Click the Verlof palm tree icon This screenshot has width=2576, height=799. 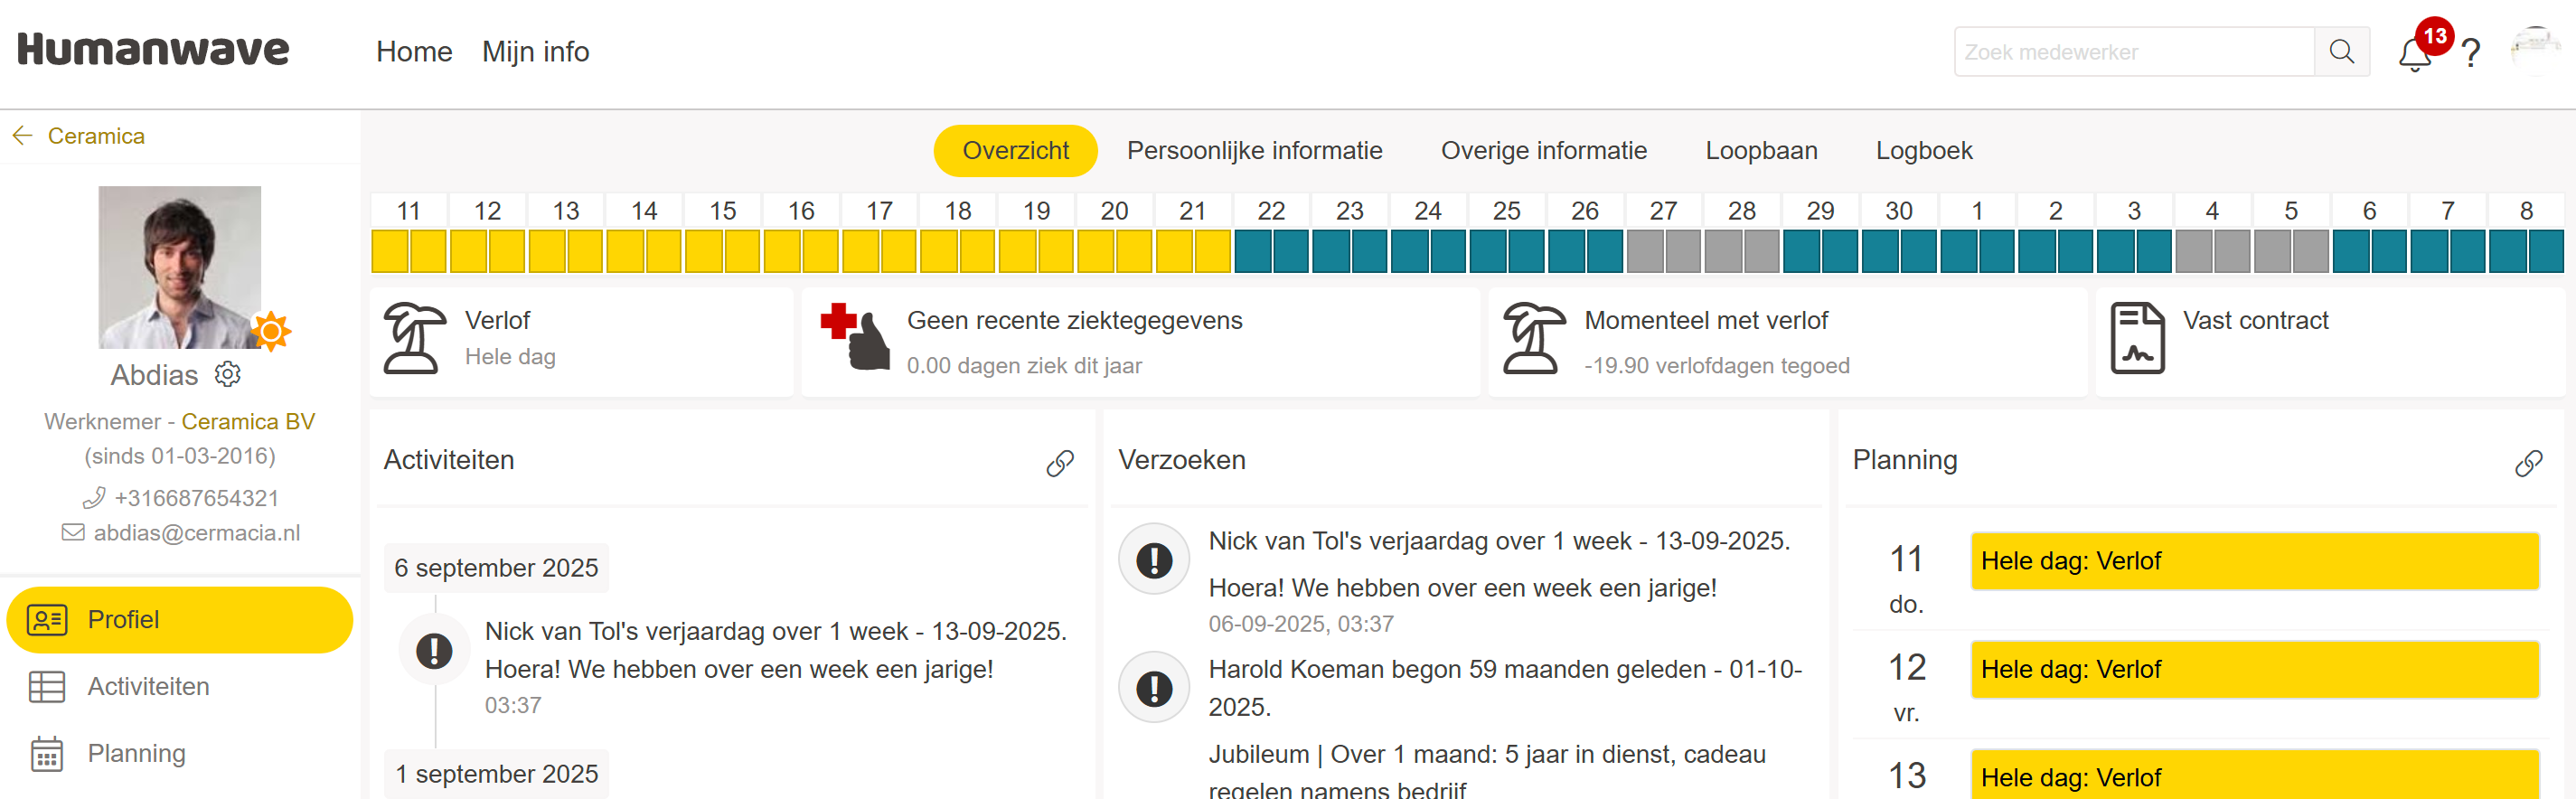coord(414,340)
